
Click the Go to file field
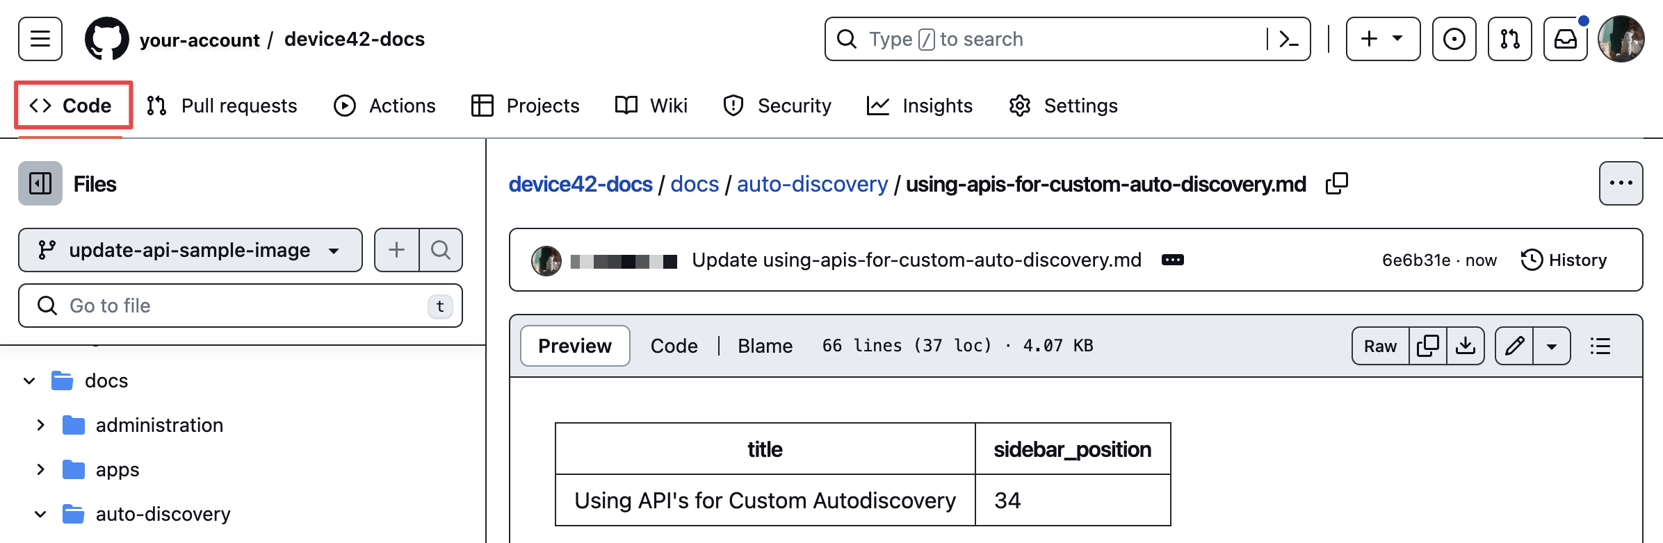click(240, 306)
